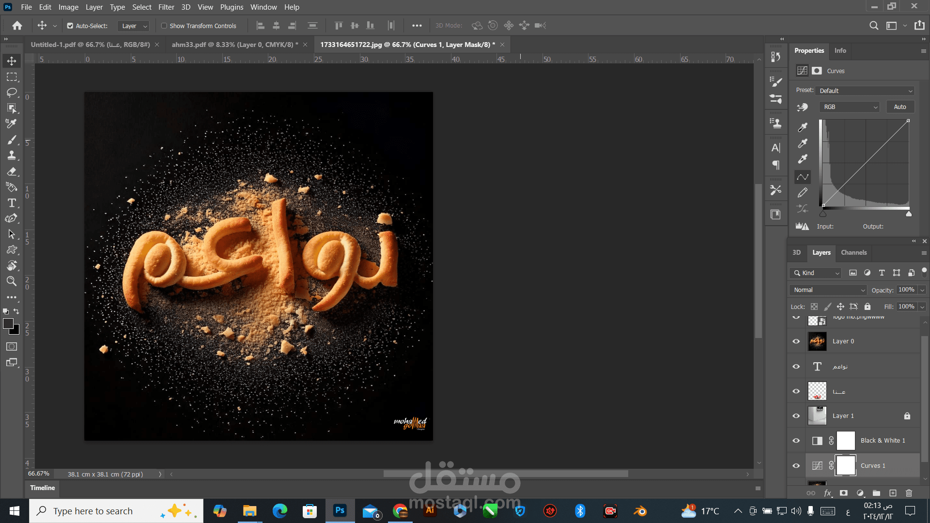Click the set white point eyedropper

click(803, 159)
